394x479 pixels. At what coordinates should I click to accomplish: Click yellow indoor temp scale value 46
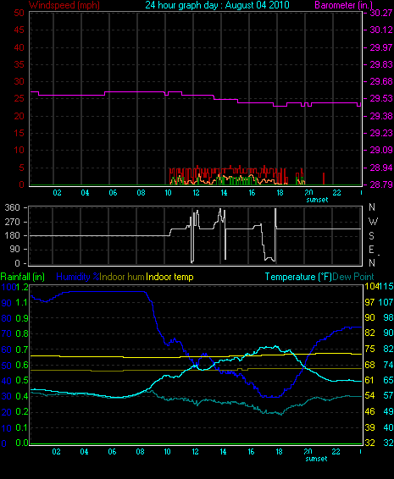(369, 411)
